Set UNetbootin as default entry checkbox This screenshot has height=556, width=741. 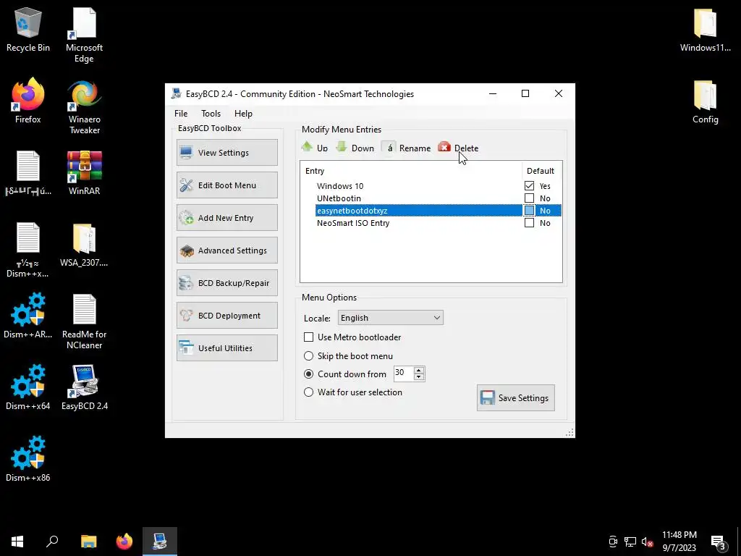click(529, 198)
